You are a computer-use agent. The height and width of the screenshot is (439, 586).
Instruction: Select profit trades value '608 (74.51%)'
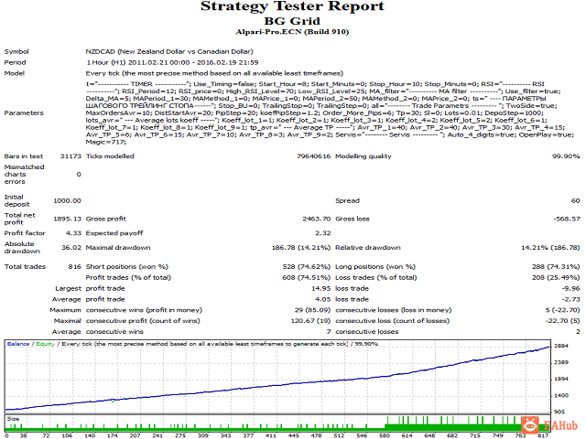click(307, 277)
